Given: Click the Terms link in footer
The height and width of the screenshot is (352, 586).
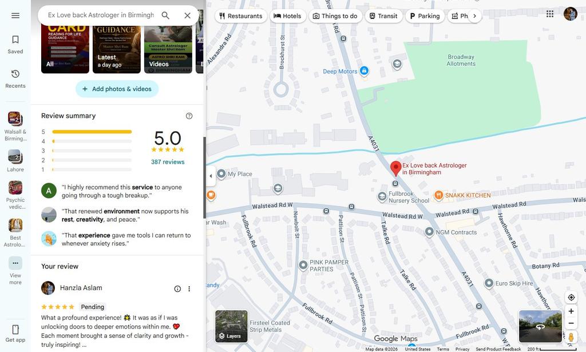Looking at the screenshot, I should click(443, 349).
